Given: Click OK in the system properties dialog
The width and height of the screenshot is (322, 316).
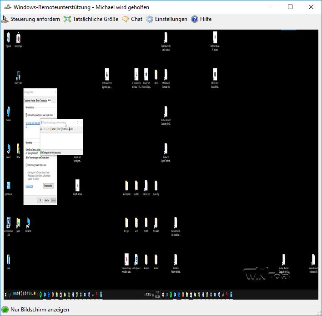Looking at the screenshot, I should 40,200.
